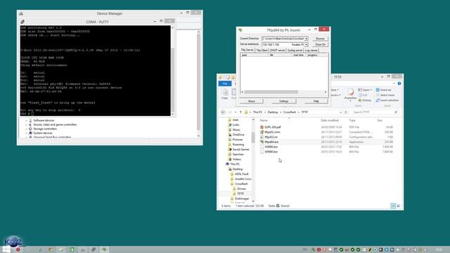
Task: Sort by Type column header
Action: [352, 120]
